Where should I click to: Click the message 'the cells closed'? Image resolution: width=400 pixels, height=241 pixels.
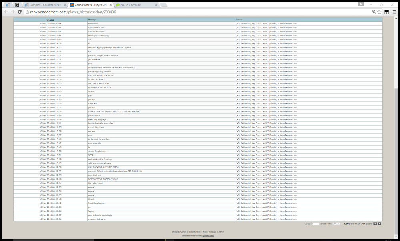tap(96, 183)
